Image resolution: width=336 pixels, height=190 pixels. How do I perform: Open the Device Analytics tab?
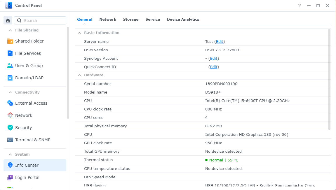click(183, 20)
